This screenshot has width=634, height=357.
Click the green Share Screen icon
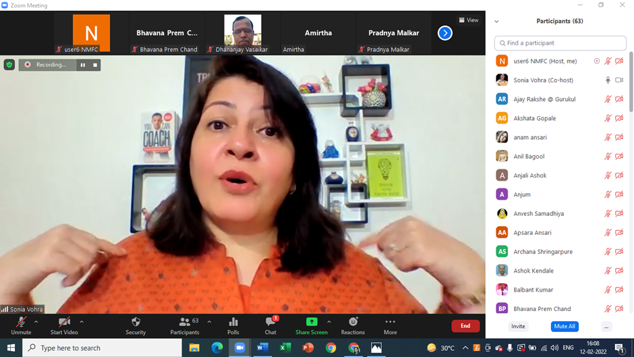pos(312,322)
